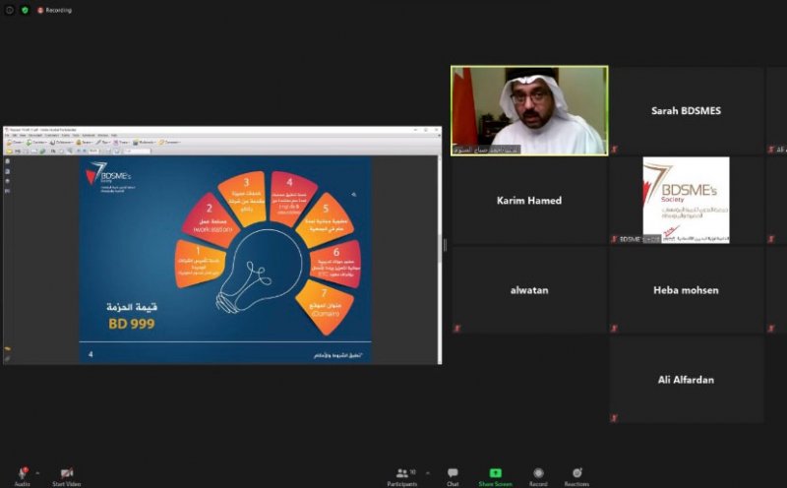Viewport: 787px width, 488px height.
Task: Open the Zoom meeting information icon
Action: [x=9, y=10]
